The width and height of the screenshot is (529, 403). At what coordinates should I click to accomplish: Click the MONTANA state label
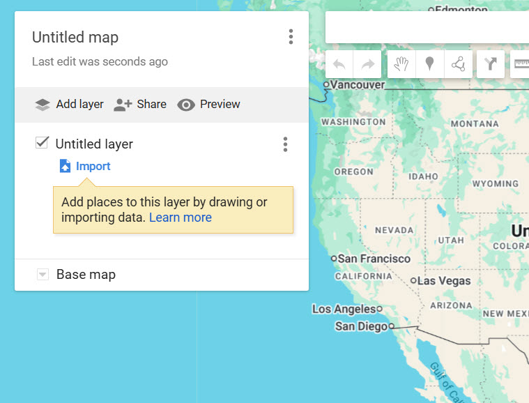pyautogui.click(x=475, y=124)
